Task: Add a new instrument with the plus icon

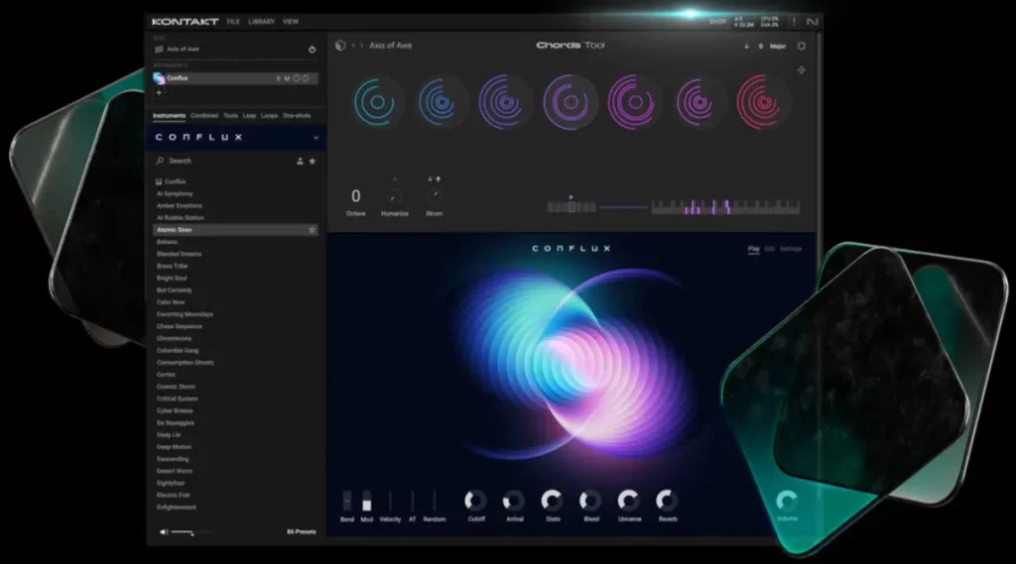Action: click(159, 92)
